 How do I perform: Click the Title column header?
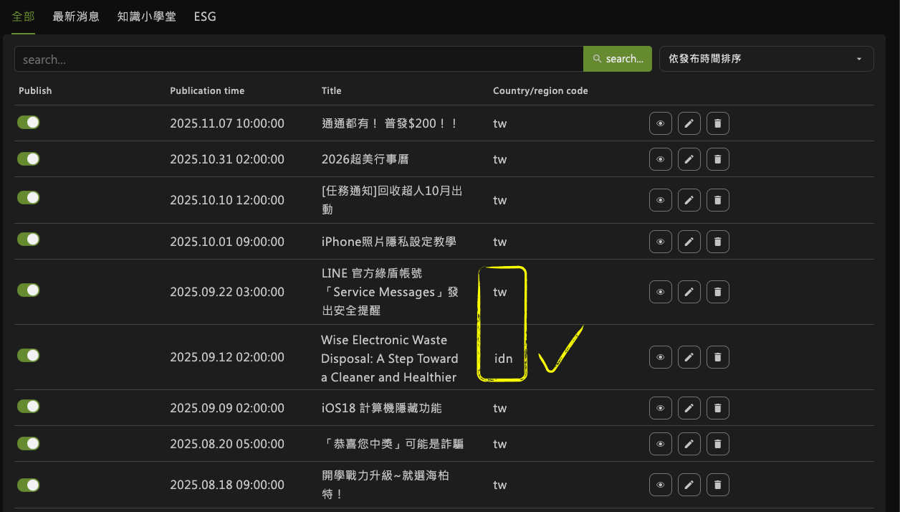click(331, 91)
